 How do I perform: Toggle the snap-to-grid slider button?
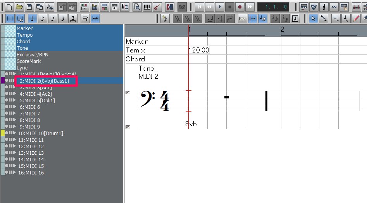click(x=20, y=19)
